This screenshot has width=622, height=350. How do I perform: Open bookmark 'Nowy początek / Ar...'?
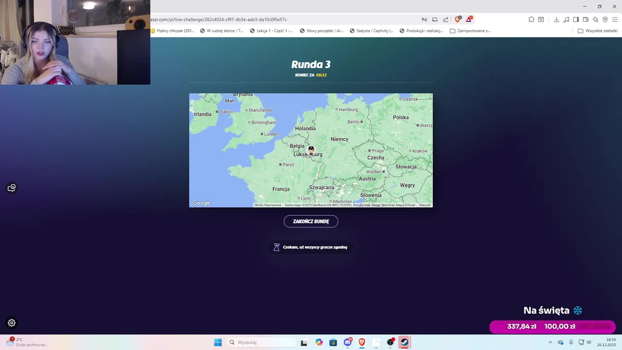tap(322, 31)
